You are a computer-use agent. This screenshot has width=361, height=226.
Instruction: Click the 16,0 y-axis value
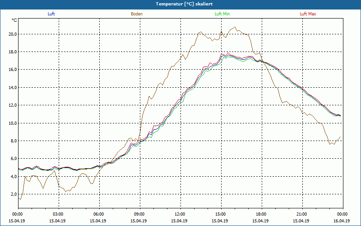[13, 70]
